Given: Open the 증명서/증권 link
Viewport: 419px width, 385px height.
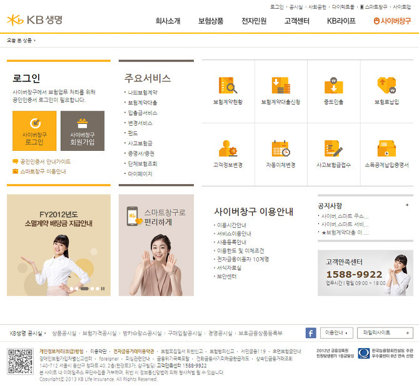Looking at the screenshot, I should pos(141,153).
